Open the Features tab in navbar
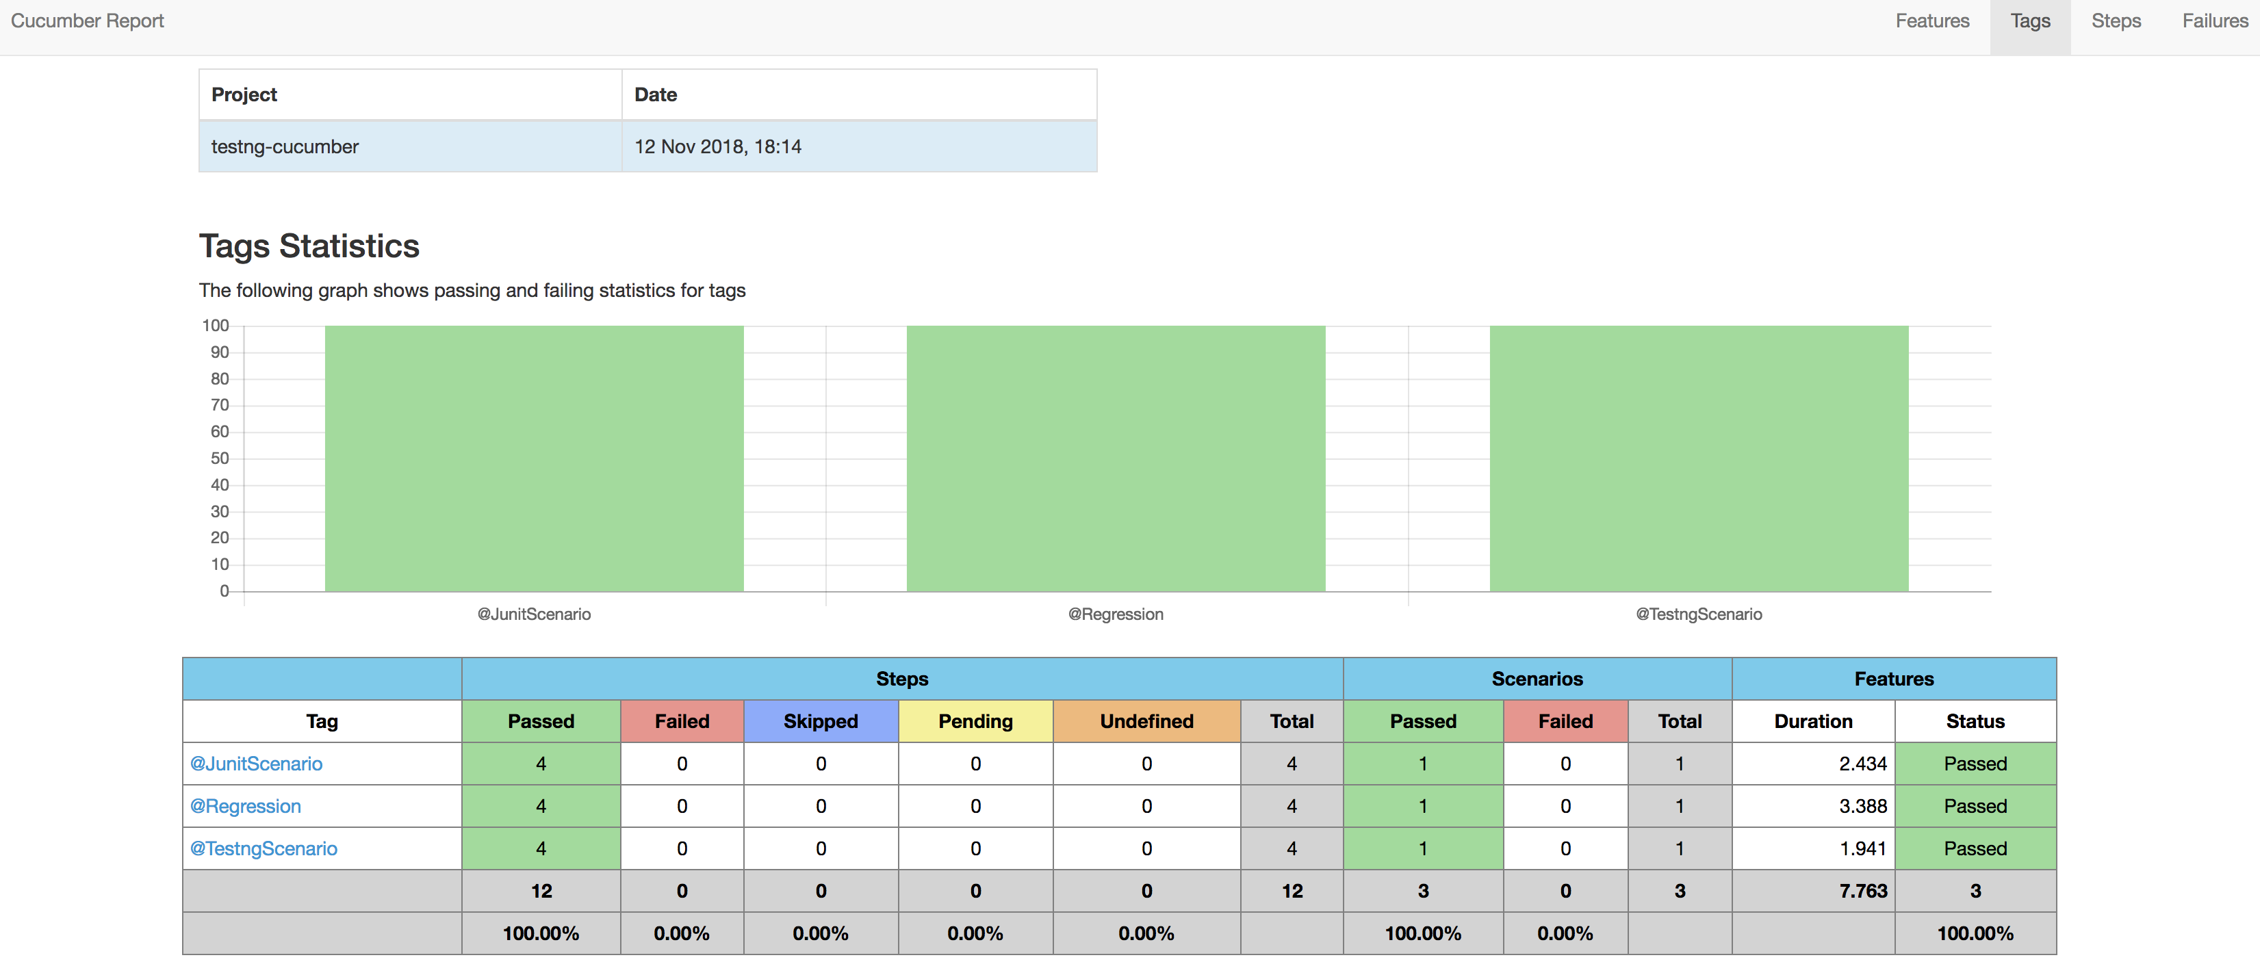2260x962 pixels. pyautogui.click(x=1932, y=21)
